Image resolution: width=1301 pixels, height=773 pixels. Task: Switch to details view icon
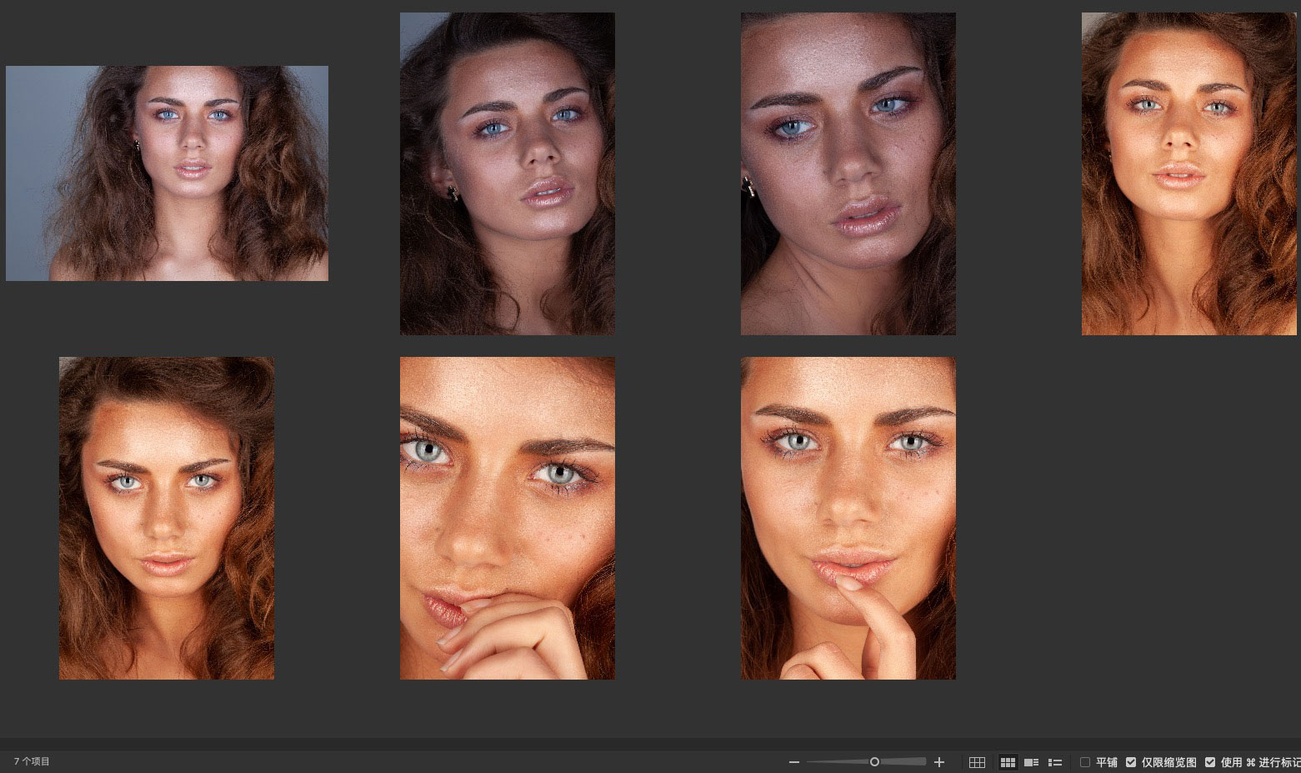click(x=1031, y=762)
